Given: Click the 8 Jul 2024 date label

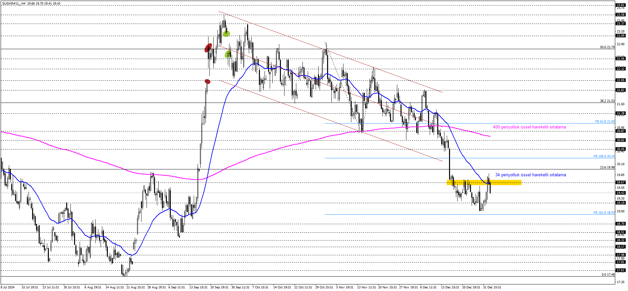Looking at the screenshot, I should 8,287.
